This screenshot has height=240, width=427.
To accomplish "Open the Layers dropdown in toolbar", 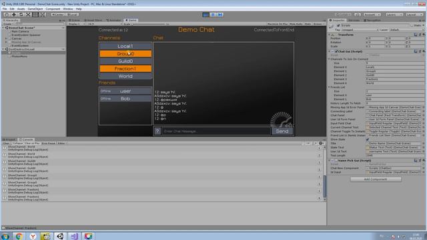I will pyautogui.click(x=394, y=15).
